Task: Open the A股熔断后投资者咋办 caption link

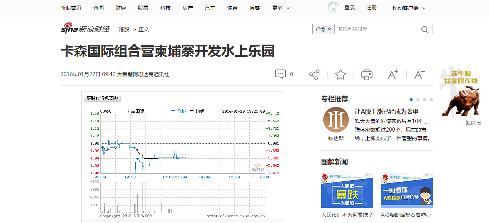Action: coord(406,215)
